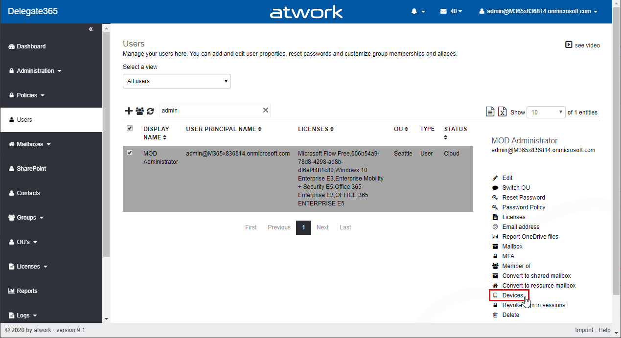This screenshot has width=621, height=338.
Task: Sort by Licenses column
Action: coord(316,129)
